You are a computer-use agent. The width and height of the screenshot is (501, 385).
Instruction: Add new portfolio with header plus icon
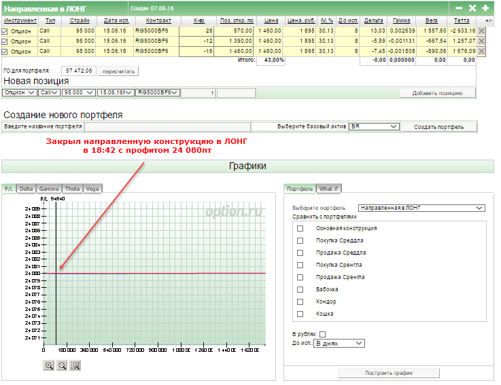pyautogui.click(x=485, y=8)
